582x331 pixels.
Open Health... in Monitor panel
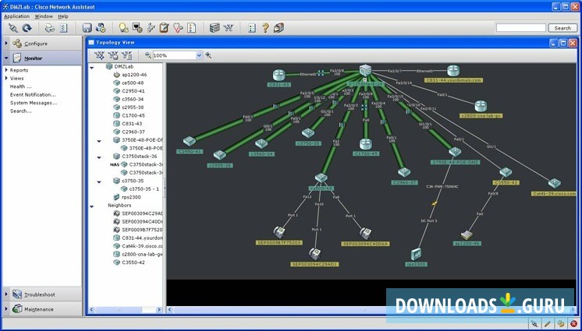point(21,86)
